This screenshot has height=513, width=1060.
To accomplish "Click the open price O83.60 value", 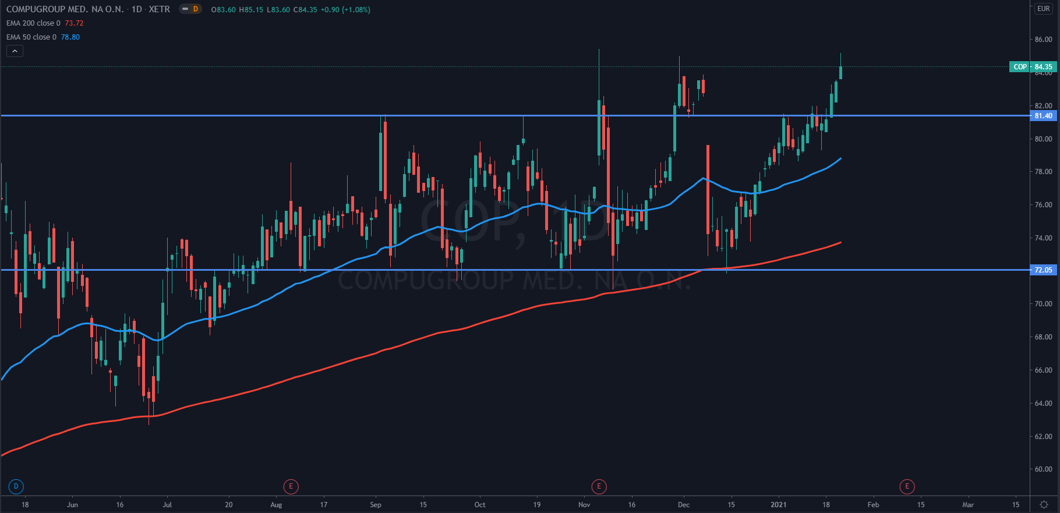I will tap(223, 10).
